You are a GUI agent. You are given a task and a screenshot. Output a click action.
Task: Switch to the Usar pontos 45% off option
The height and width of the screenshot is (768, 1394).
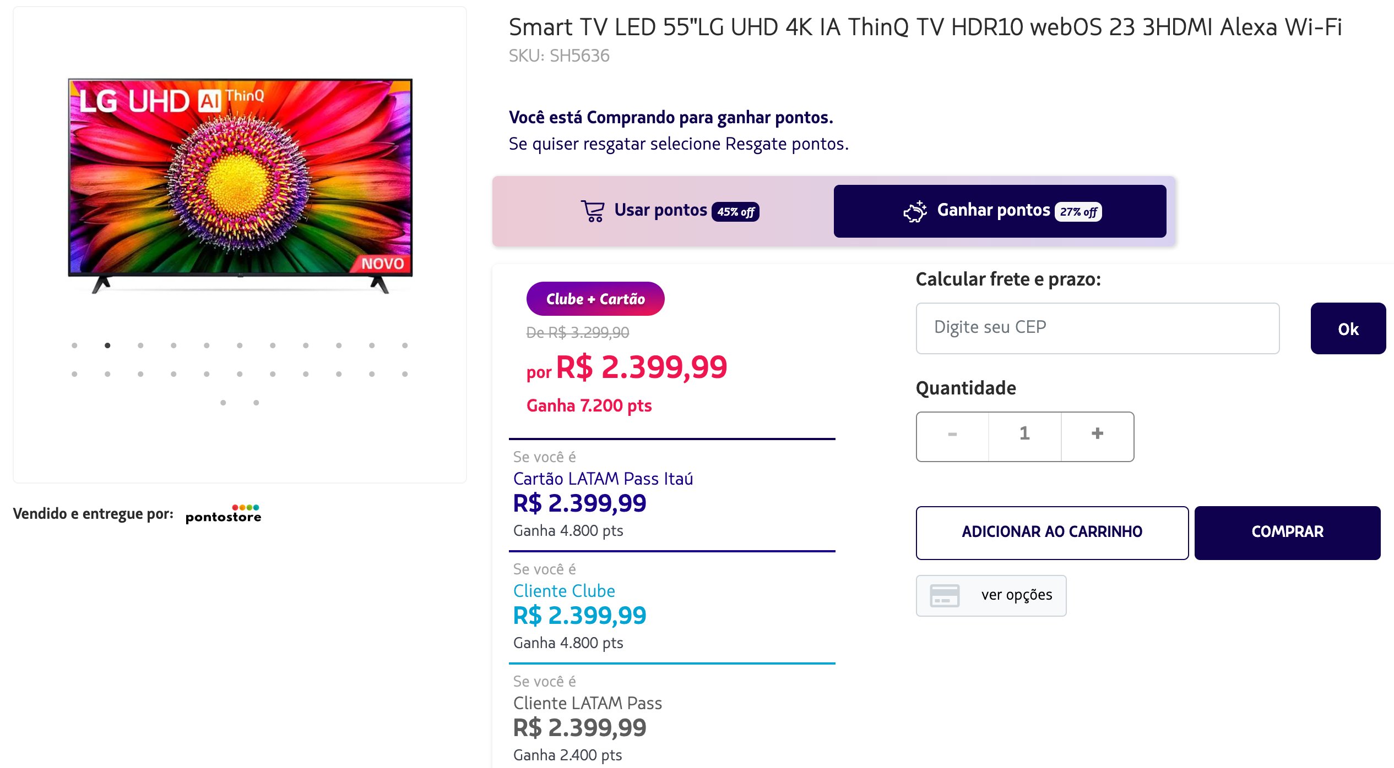coord(669,211)
